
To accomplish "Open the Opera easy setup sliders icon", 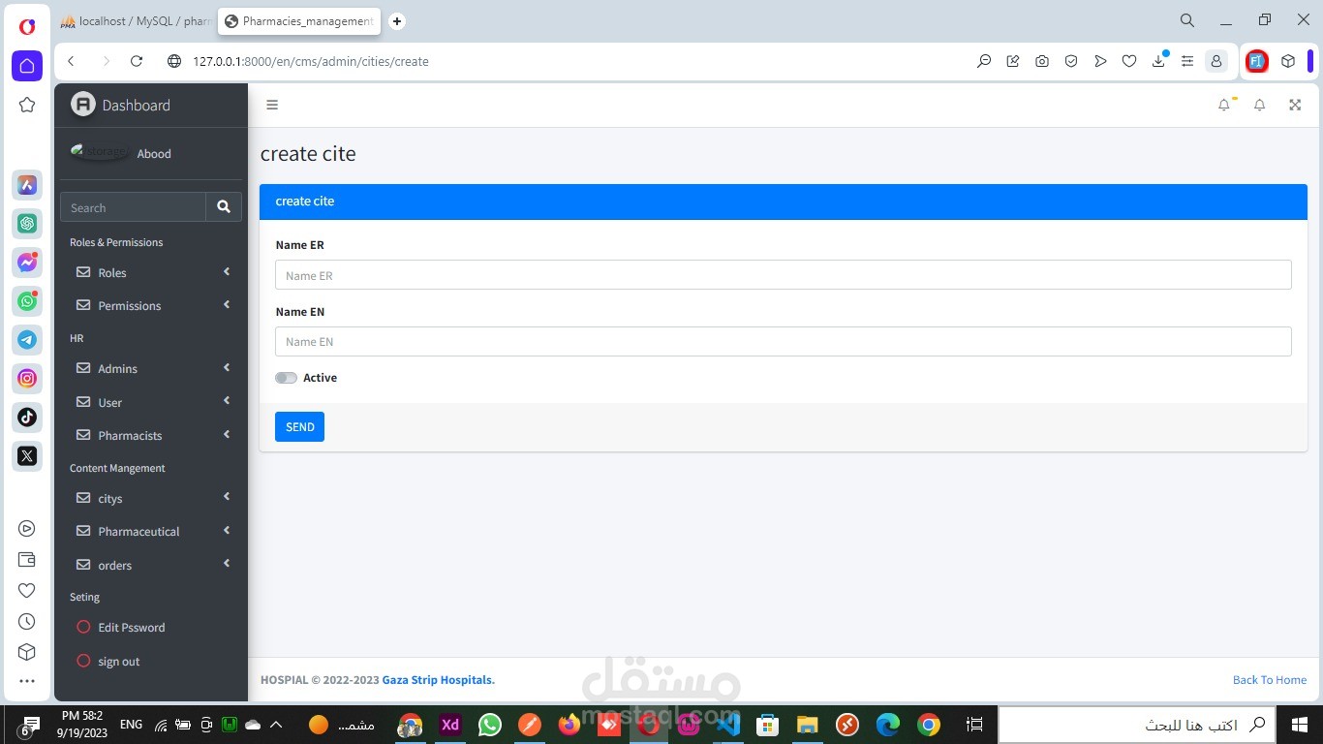I will tap(1187, 61).
